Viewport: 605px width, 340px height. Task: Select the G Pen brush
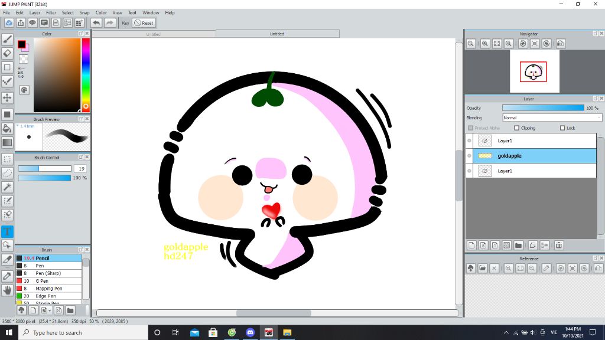coord(48,281)
